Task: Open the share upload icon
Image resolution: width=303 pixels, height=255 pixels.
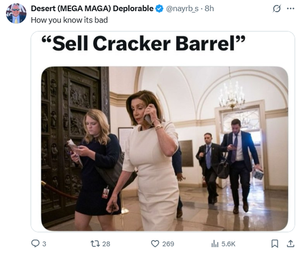Action: pyautogui.click(x=290, y=244)
